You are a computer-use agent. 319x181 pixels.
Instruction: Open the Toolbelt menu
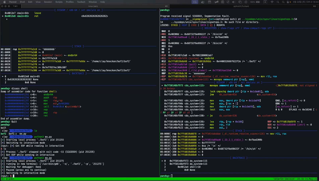click(81, 2)
